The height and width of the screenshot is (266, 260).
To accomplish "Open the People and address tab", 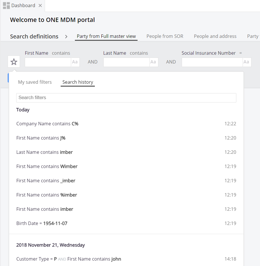I will [215, 36].
